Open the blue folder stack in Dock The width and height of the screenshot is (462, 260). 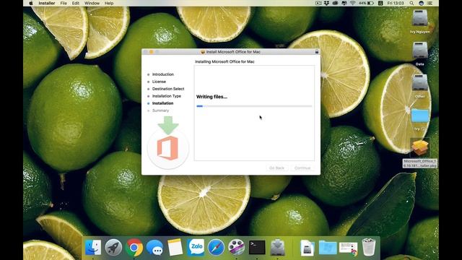point(328,248)
